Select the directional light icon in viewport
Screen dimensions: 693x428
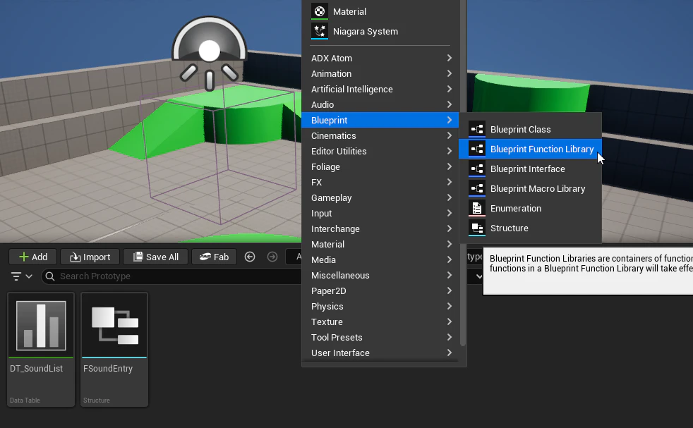pyautogui.click(x=209, y=54)
